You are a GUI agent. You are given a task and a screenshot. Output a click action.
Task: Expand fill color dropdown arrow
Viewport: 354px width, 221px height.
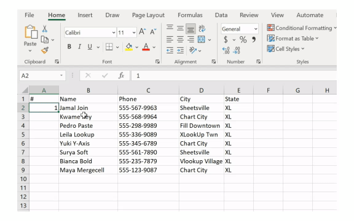pyautogui.click(x=136, y=47)
